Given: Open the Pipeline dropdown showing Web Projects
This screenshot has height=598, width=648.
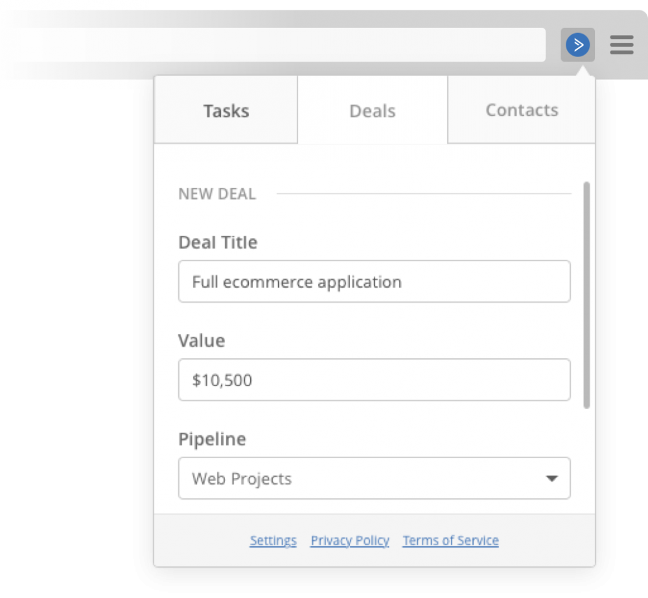Looking at the screenshot, I should point(363,479).
